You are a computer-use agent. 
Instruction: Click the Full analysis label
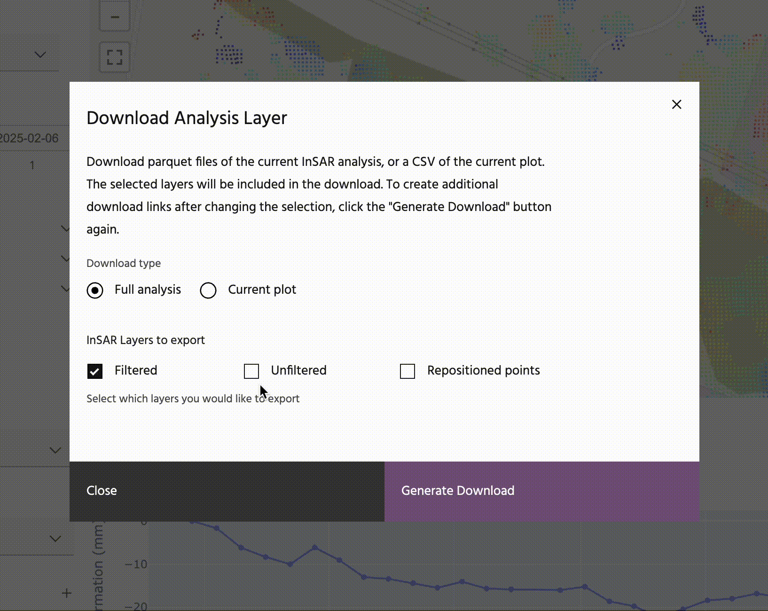point(148,290)
